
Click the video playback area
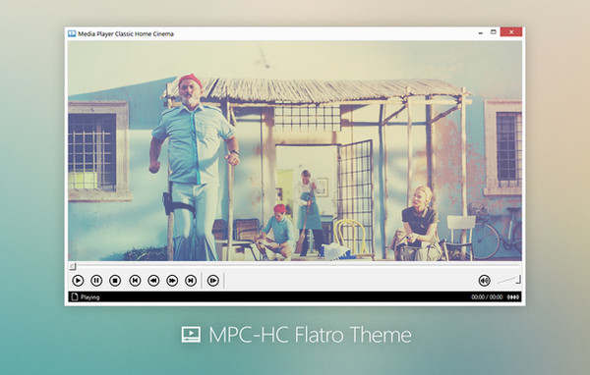tap(295, 150)
